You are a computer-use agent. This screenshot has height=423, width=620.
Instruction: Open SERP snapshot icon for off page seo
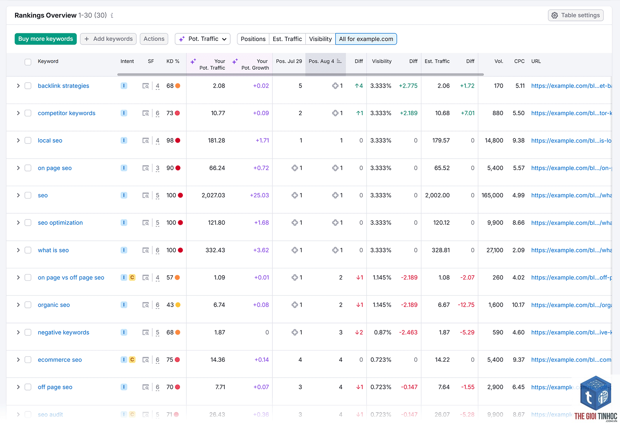(146, 387)
